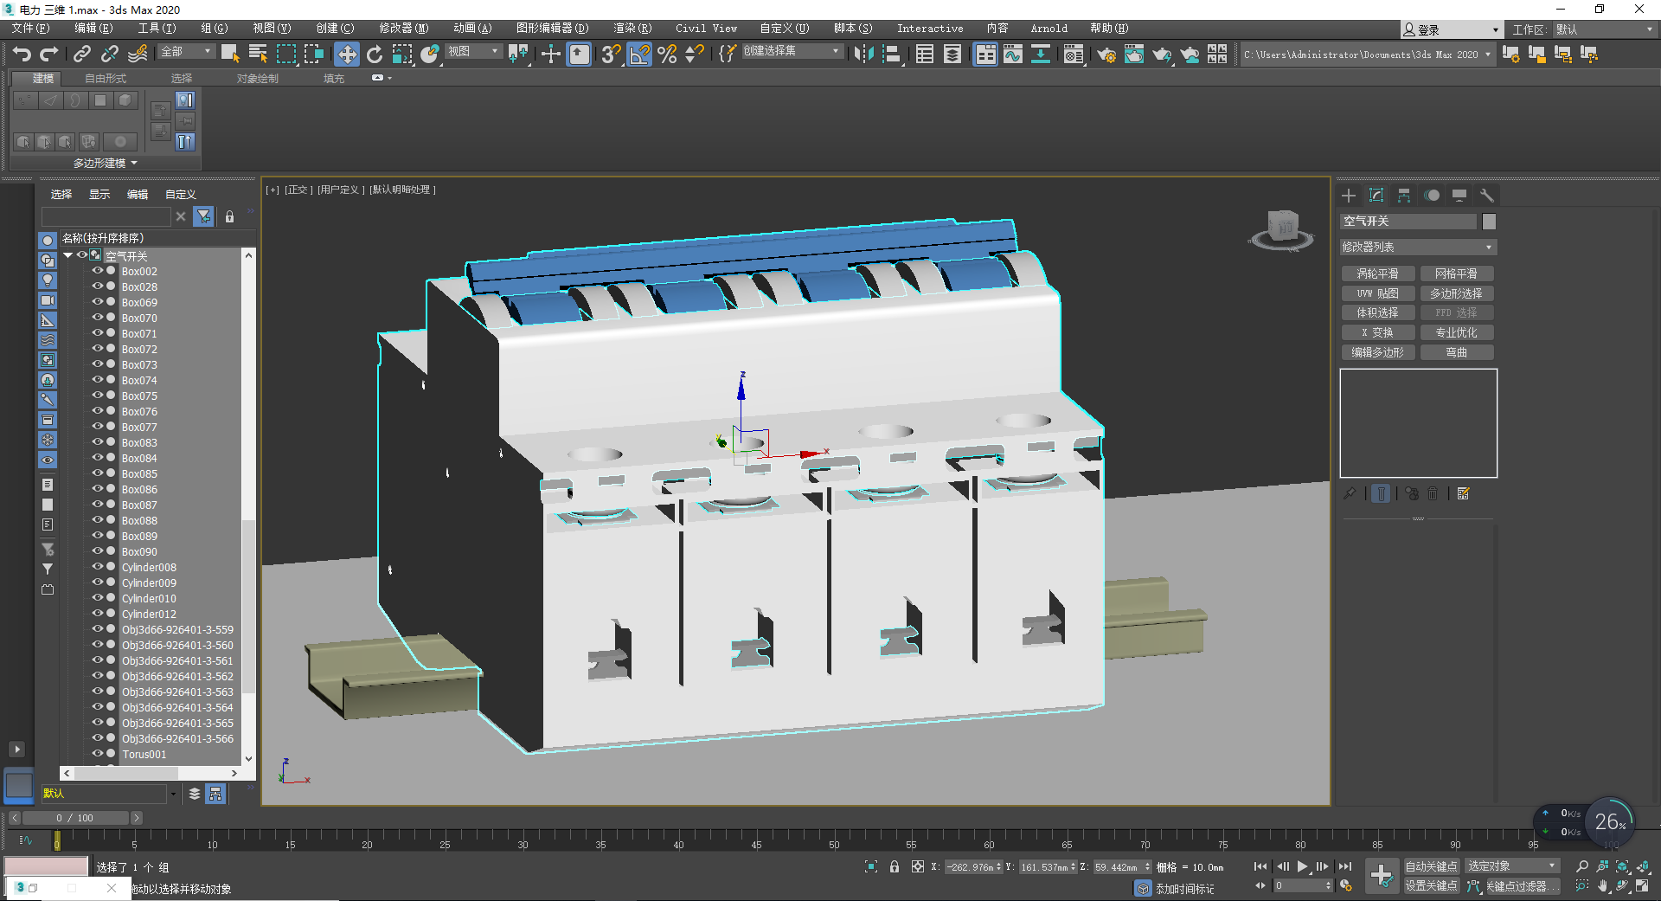
Task: Expand the 工作区 workspace dropdown
Action: tap(1605, 29)
